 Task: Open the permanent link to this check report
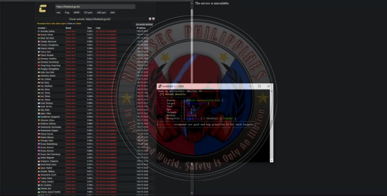(x=51, y=24)
